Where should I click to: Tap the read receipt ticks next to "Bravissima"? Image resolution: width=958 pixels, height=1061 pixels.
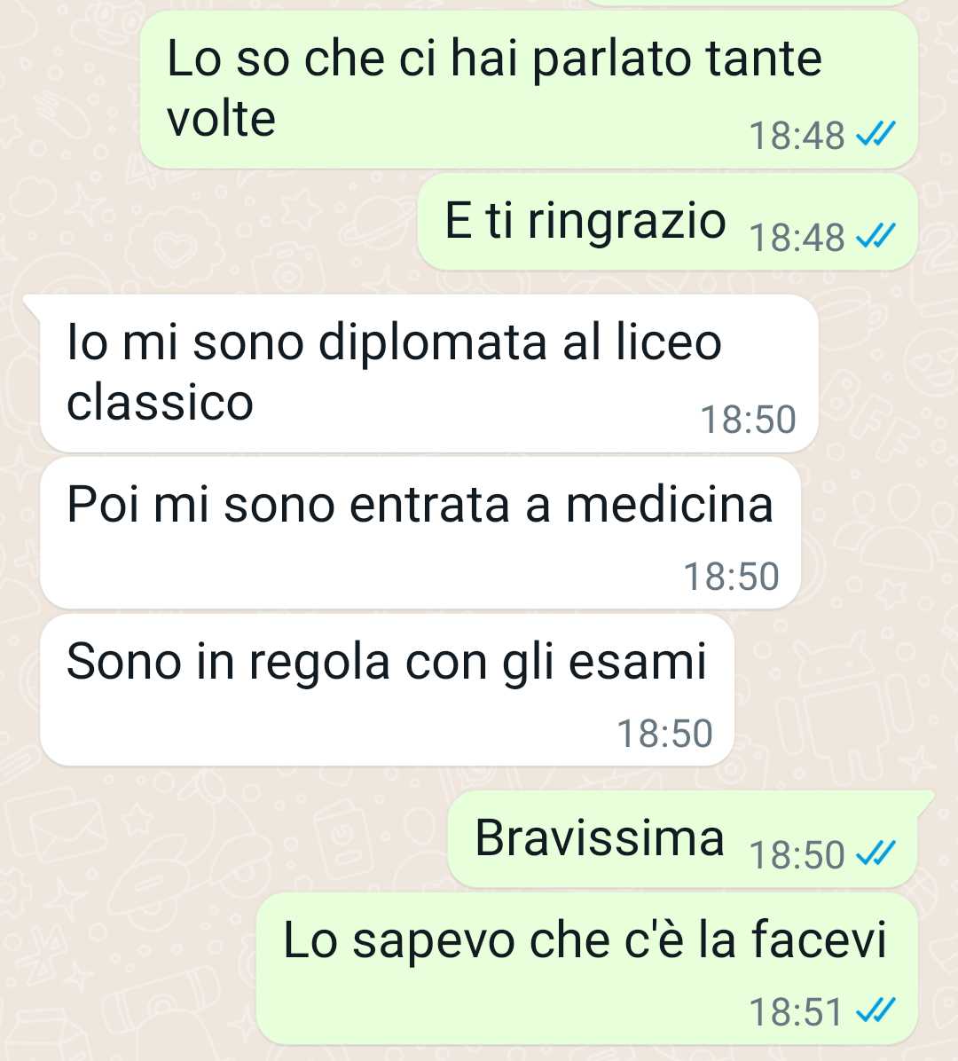click(876, 853)
